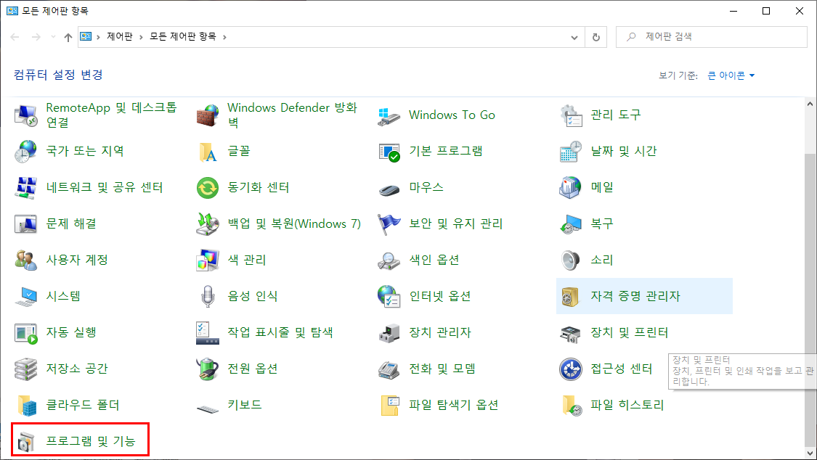
Task: Open the recent locations dropdown arrow
Action: pyautogui.click(x=52, y=37)
